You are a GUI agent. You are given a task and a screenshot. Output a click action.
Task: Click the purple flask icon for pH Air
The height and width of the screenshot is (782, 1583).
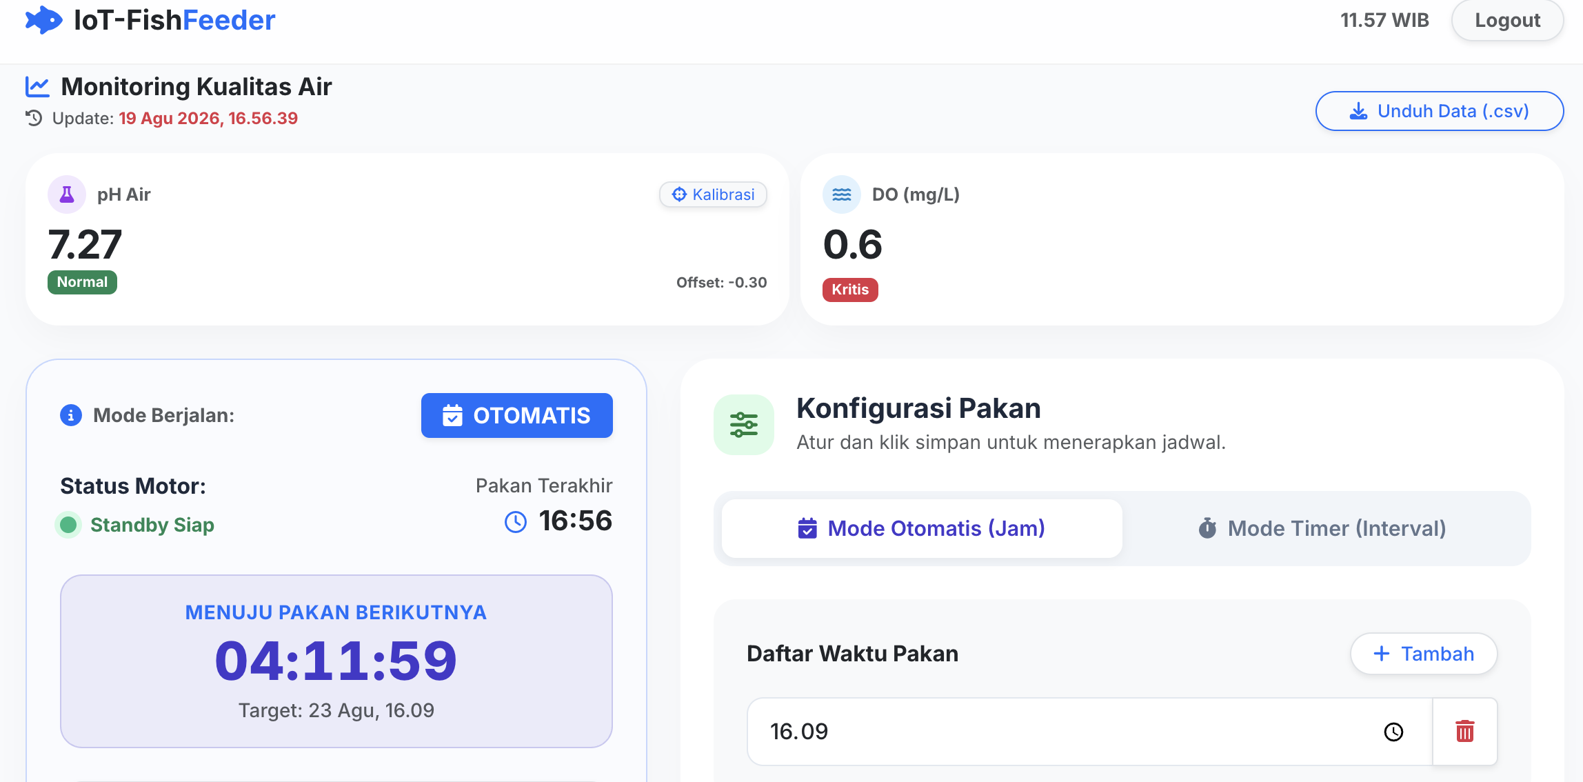click(67, 194)
